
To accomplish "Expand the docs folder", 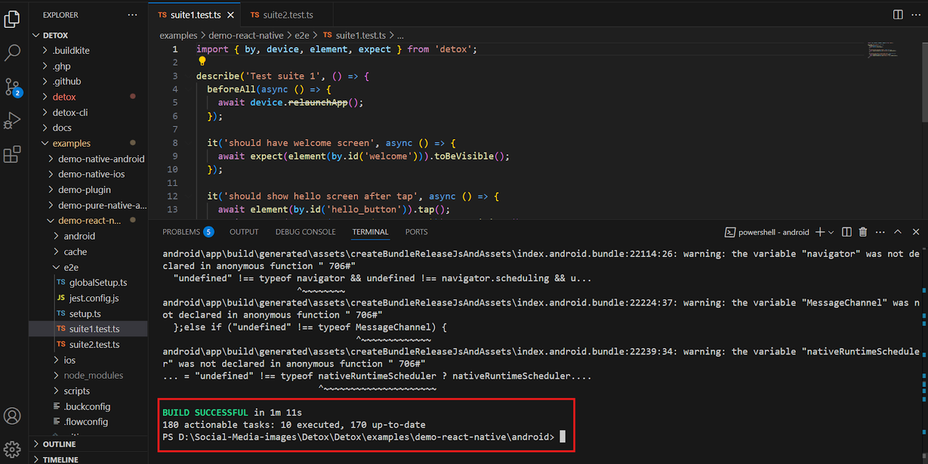I will [88, 128].
